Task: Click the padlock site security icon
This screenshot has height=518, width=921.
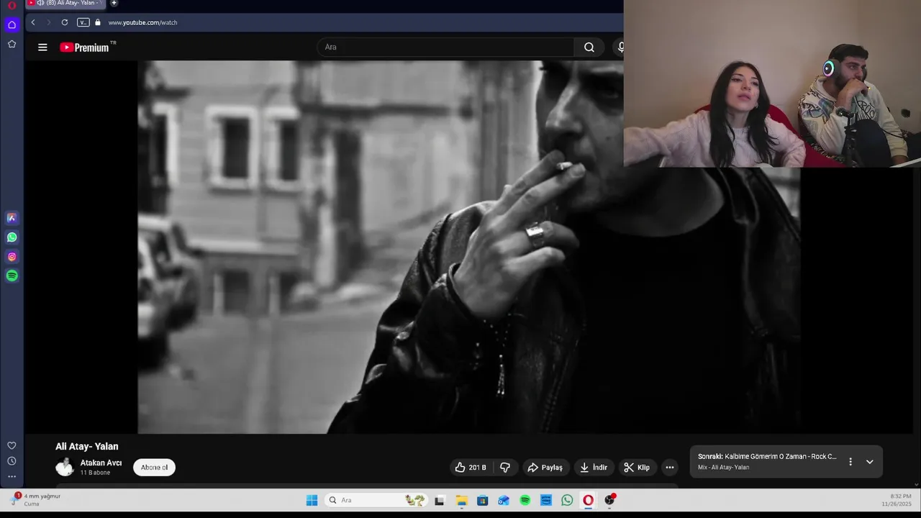Action: pyautogui.click(x=98, y=22)
